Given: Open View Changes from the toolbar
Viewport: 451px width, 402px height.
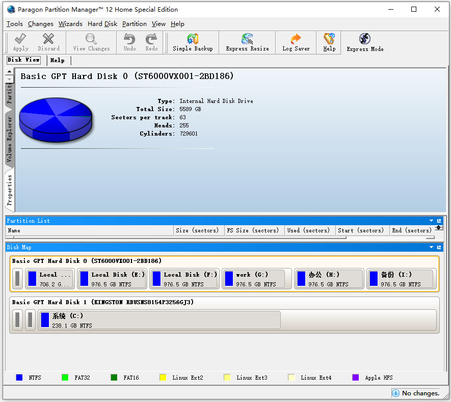Looking at the screenshot, I should pos(91,42).
